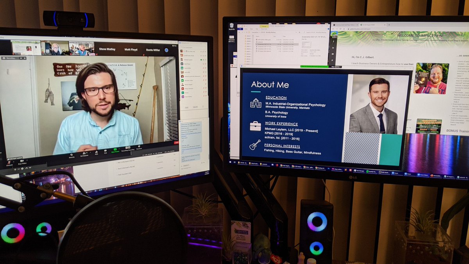
Task: Open Zoom Meeting taskbar button
Action: point(423,174)
